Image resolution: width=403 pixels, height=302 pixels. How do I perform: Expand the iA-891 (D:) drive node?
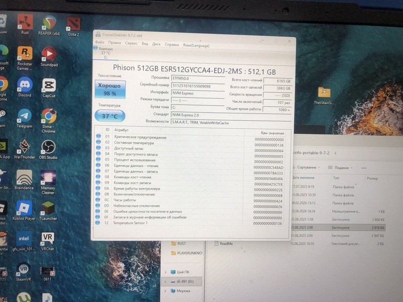165,282
